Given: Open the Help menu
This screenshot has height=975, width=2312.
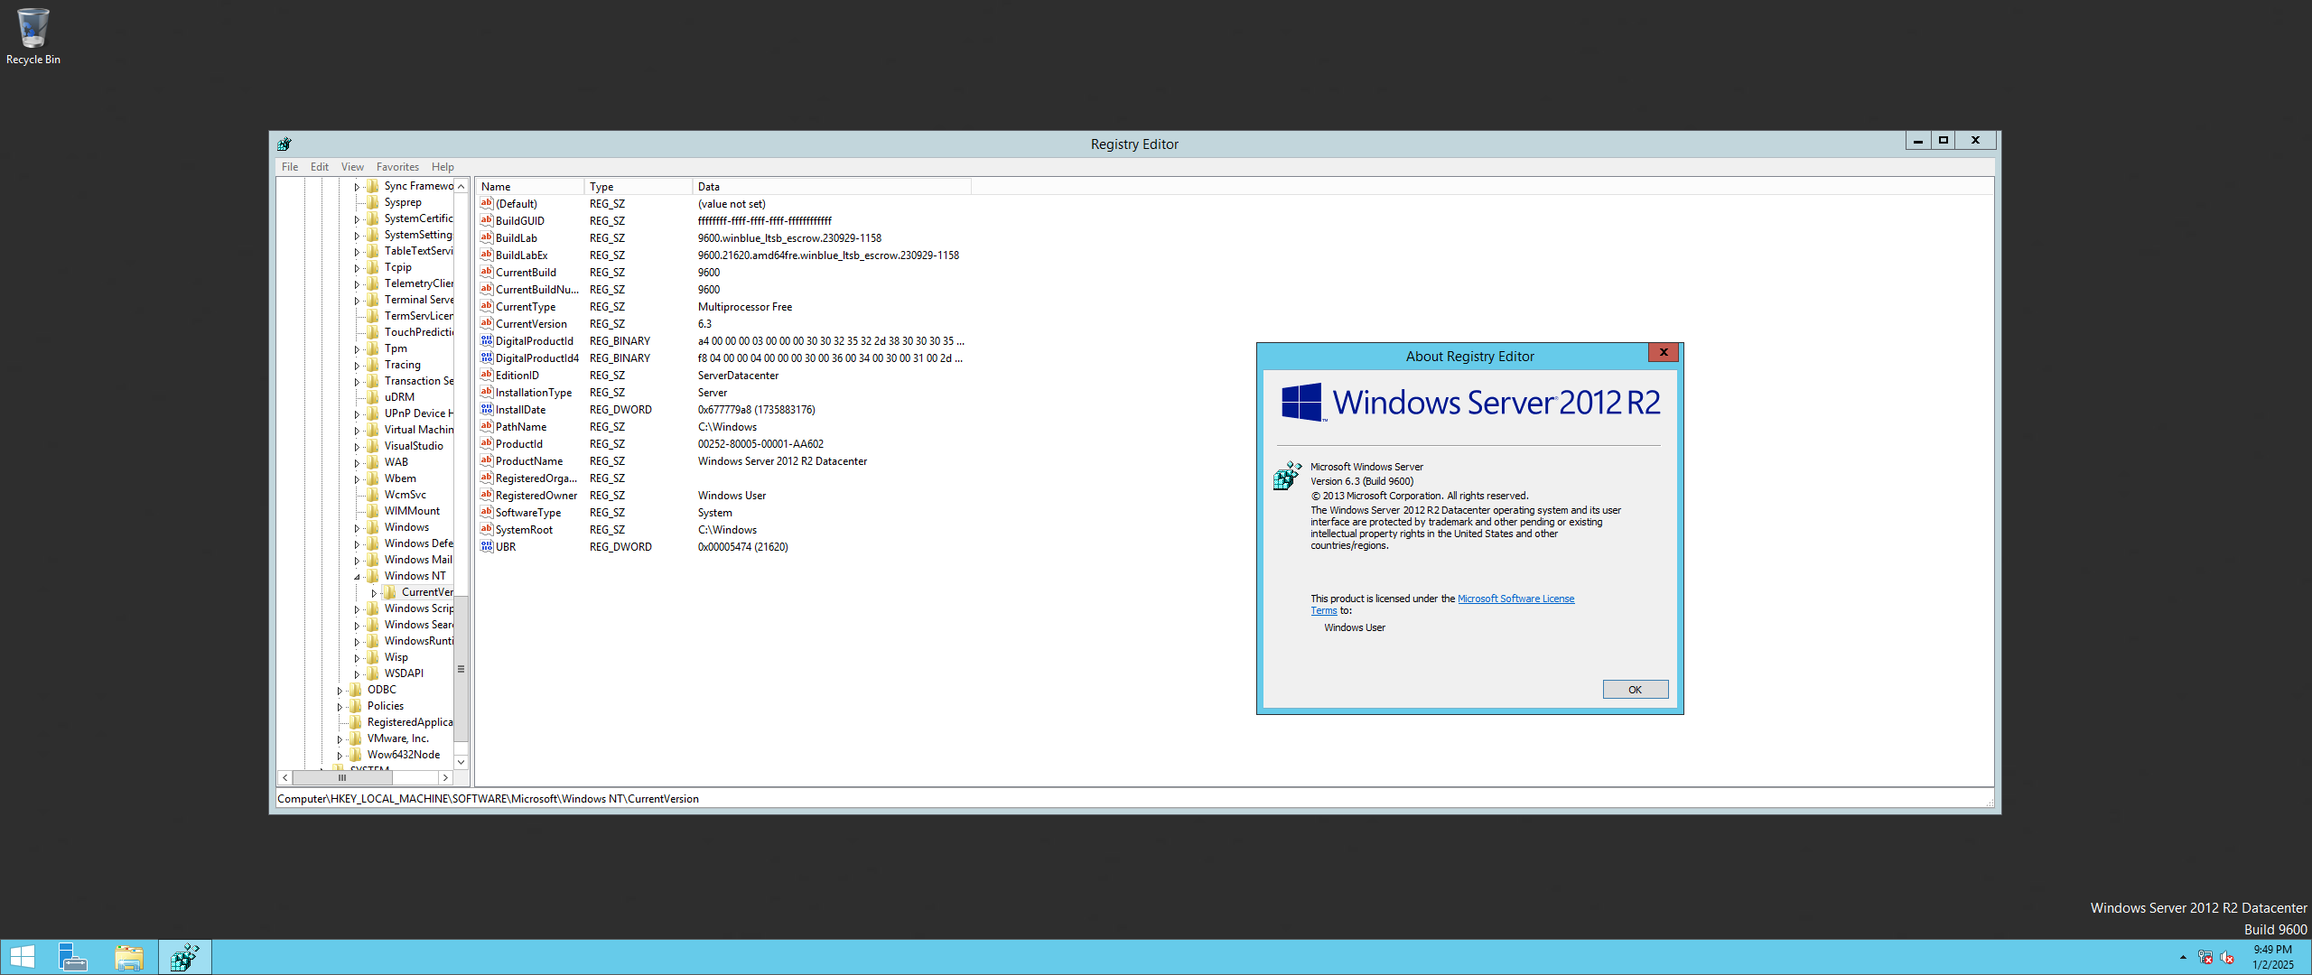Looking at the screenshot, I should tap(443, 167).
